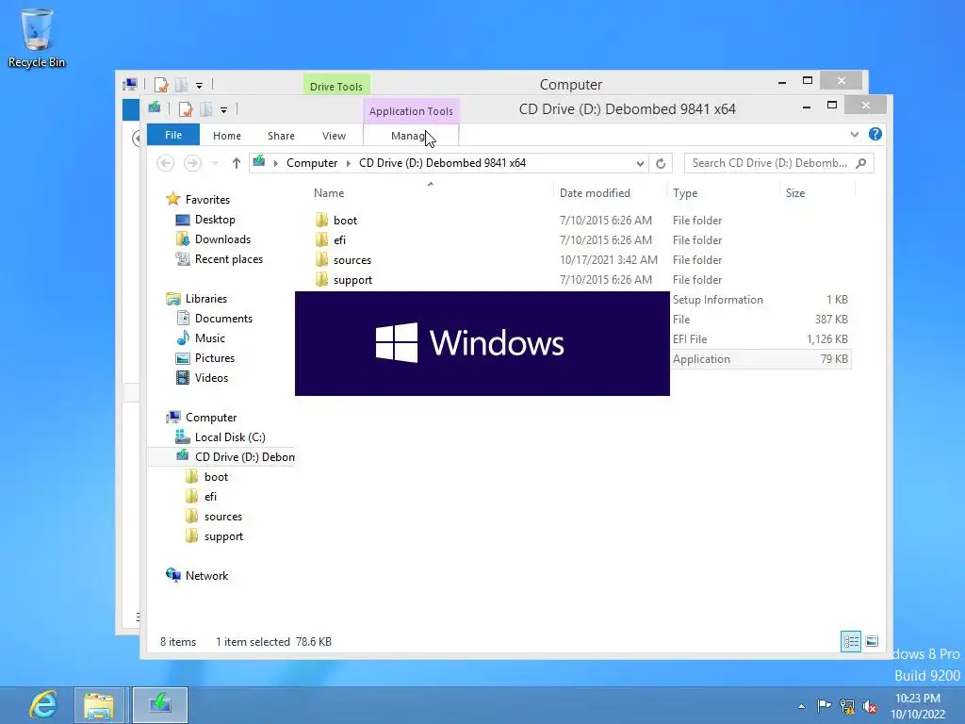965x724 pixels.
Task: Click Properties icon in quick access toolbar
Action: (x=186, y=109)
